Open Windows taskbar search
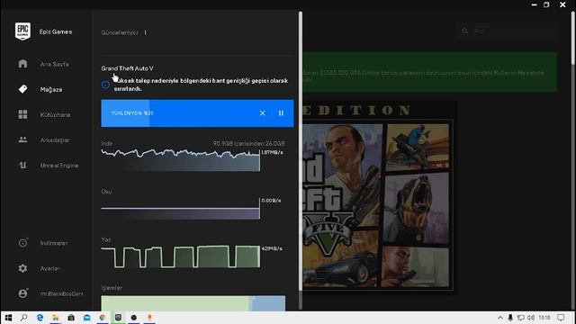Viewport: 576px width, 324px height. (24, 318)
